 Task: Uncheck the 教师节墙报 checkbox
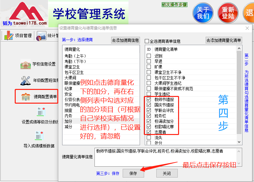(149, 99)
